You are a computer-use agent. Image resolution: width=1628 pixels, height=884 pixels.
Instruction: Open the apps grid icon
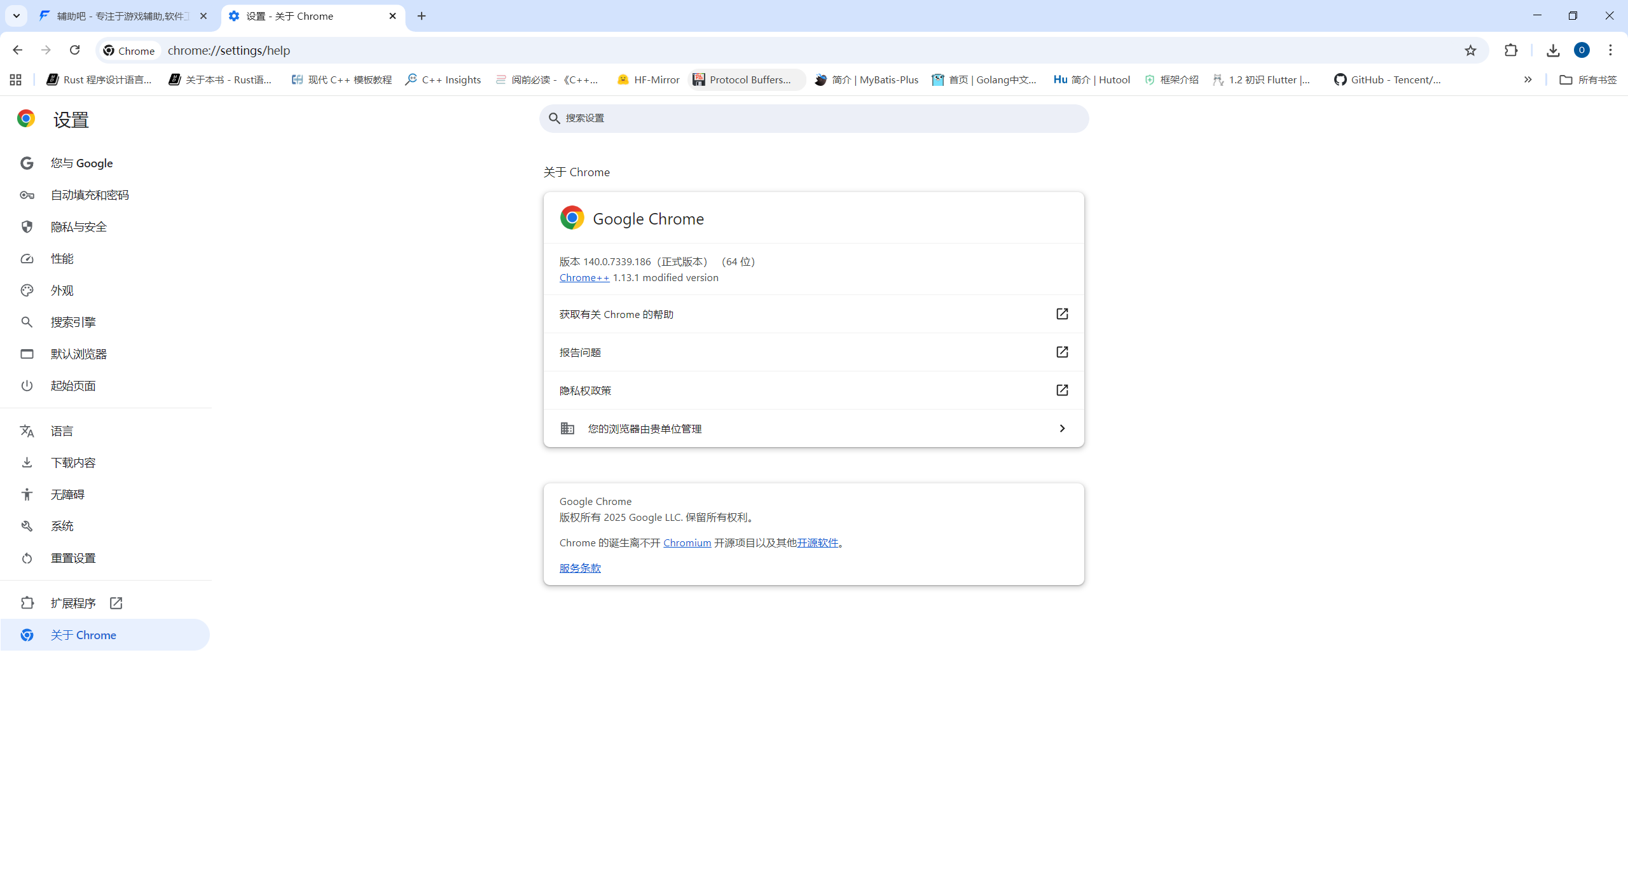16,79
